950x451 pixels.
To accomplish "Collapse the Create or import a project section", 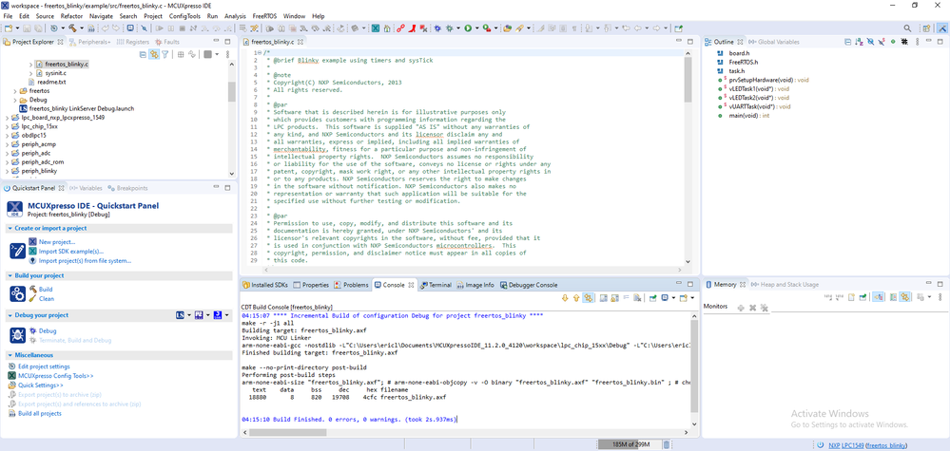I will pyautogui.click(x=10, y=229).
